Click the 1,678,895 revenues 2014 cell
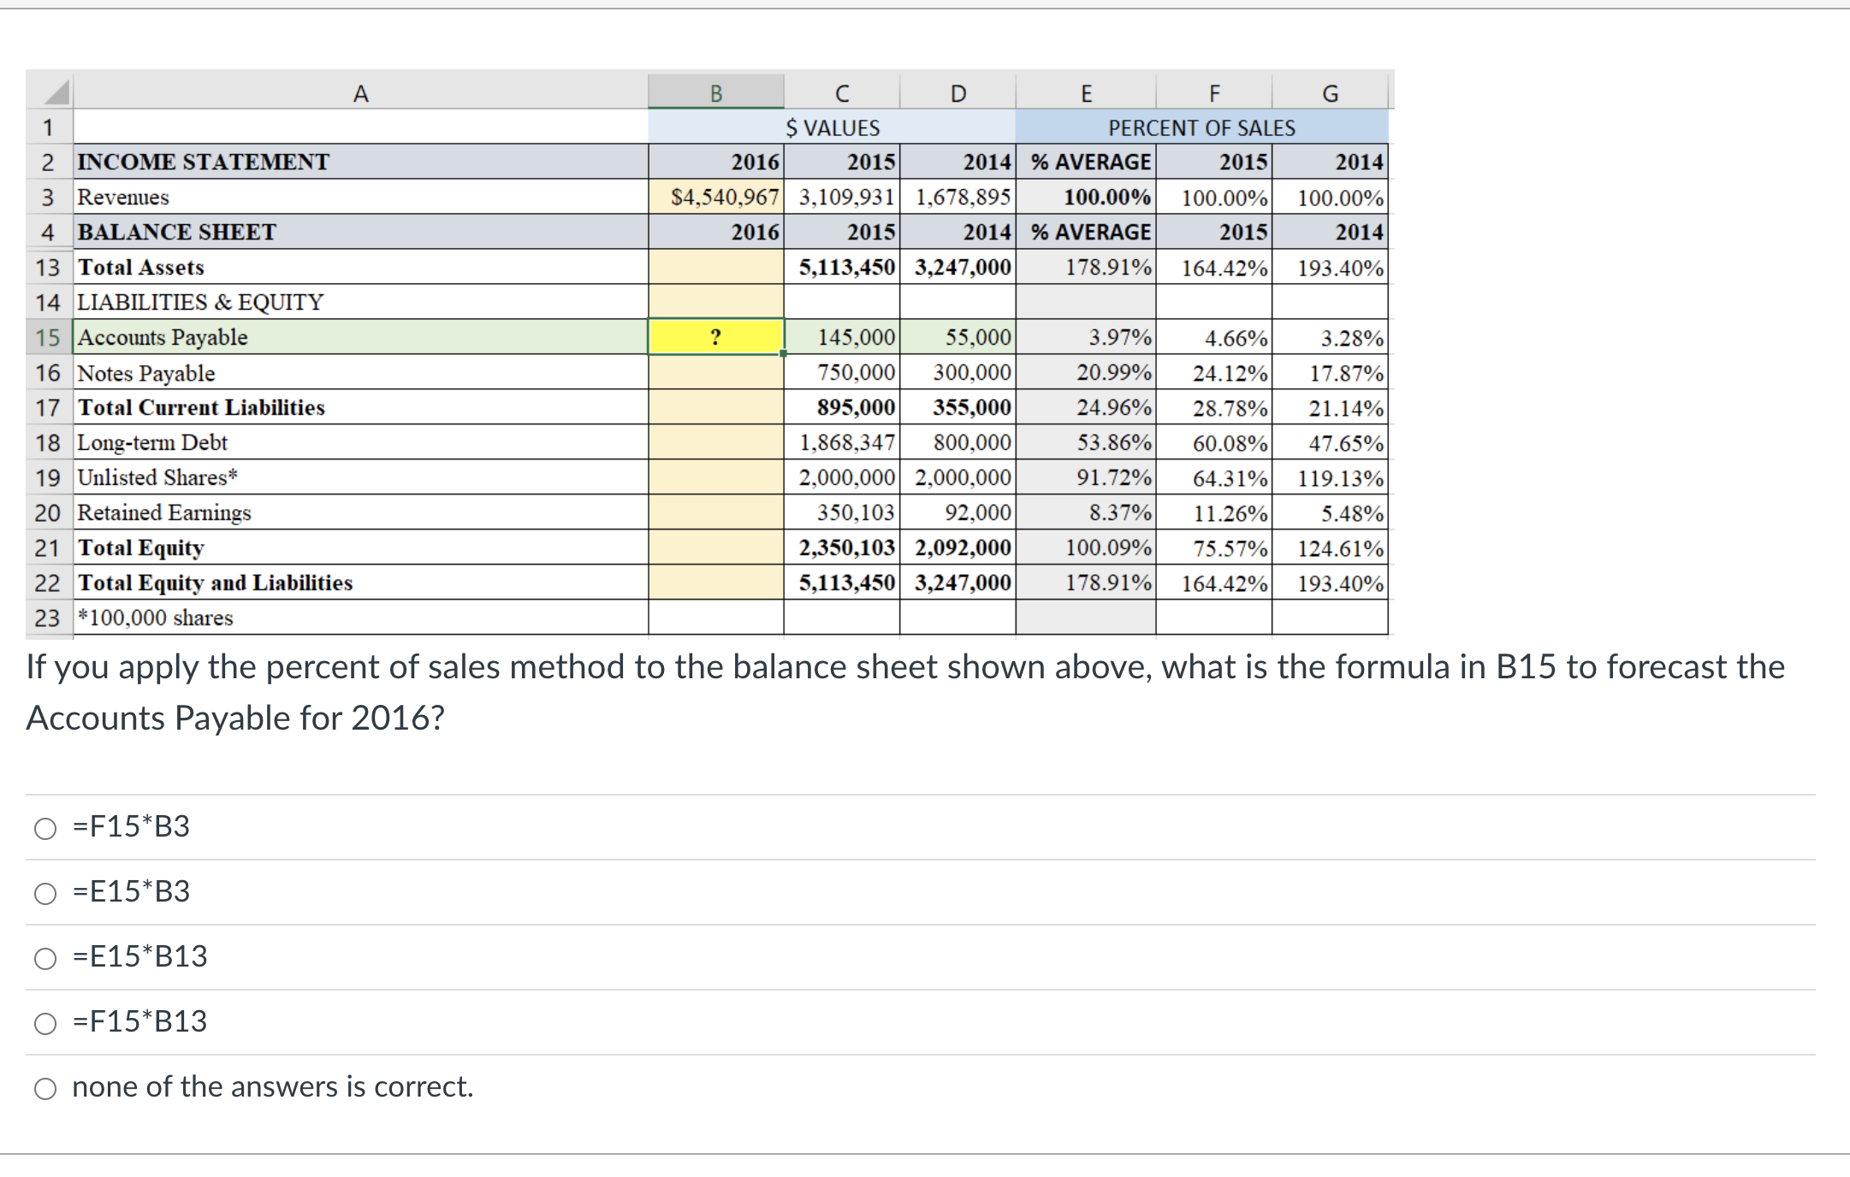 coord(958,197)
